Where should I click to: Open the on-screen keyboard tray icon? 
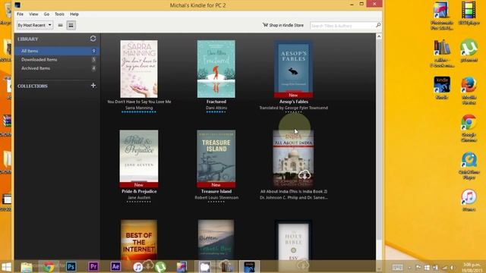pos(398,267)
